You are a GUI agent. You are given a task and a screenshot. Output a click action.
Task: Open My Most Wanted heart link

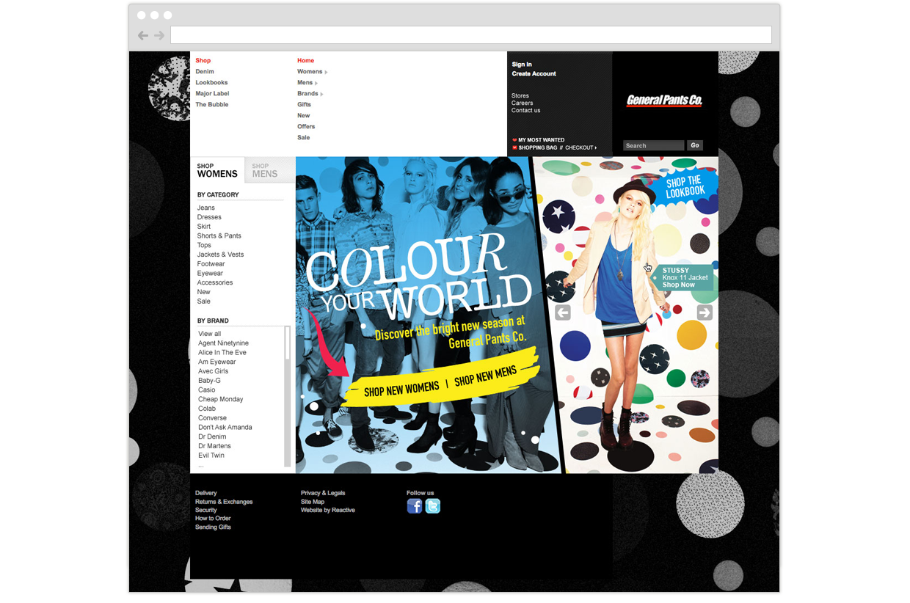pyautogui.click(x=539, y=140)
